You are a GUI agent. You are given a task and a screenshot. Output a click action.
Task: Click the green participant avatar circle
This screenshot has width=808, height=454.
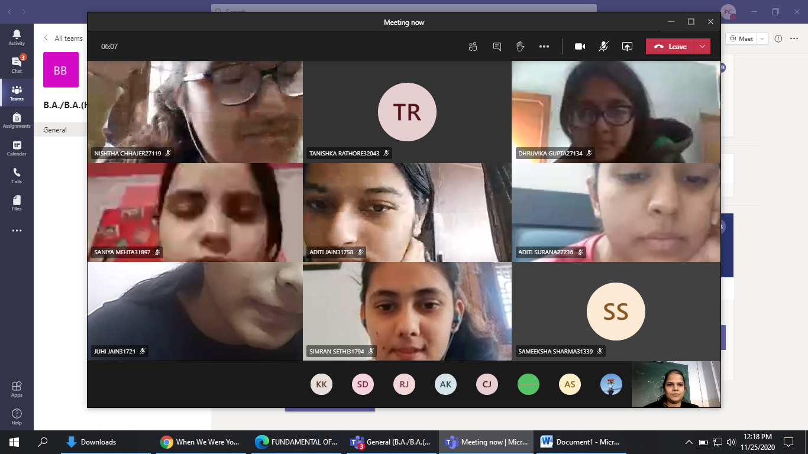528,384
